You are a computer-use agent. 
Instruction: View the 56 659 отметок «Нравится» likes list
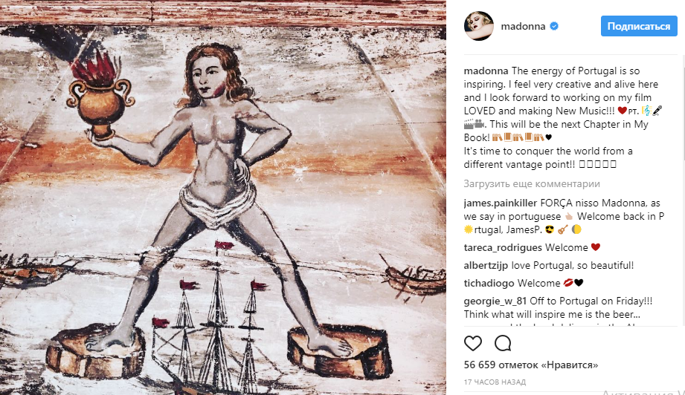coord(531,365)
